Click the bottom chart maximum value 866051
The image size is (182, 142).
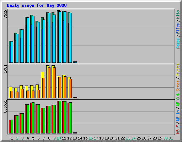(5, 106)
